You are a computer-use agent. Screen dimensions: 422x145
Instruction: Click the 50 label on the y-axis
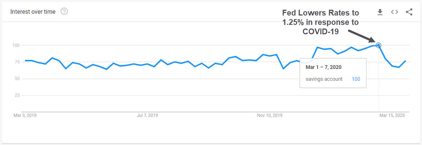(x=17, y=78)
